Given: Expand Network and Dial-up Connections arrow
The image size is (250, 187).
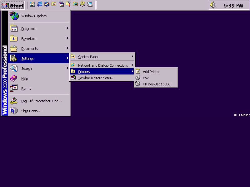Looking at the screenshot, I should tap(132, 65).
